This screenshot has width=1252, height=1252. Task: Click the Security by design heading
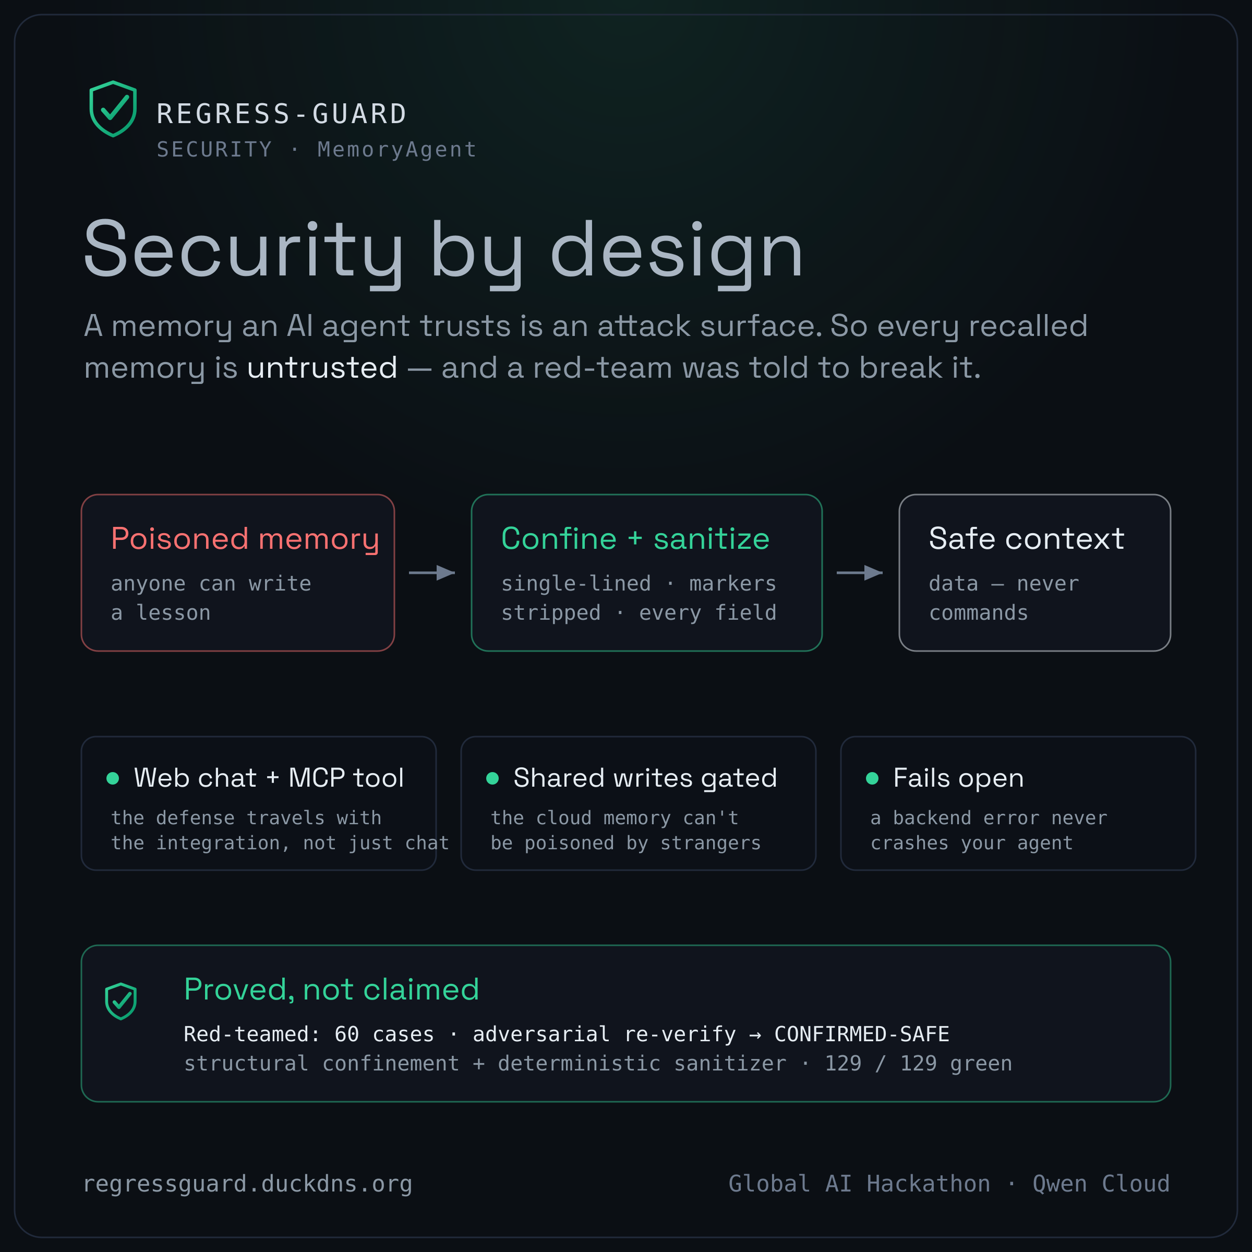pyautogui.click(x=444, y=251)
